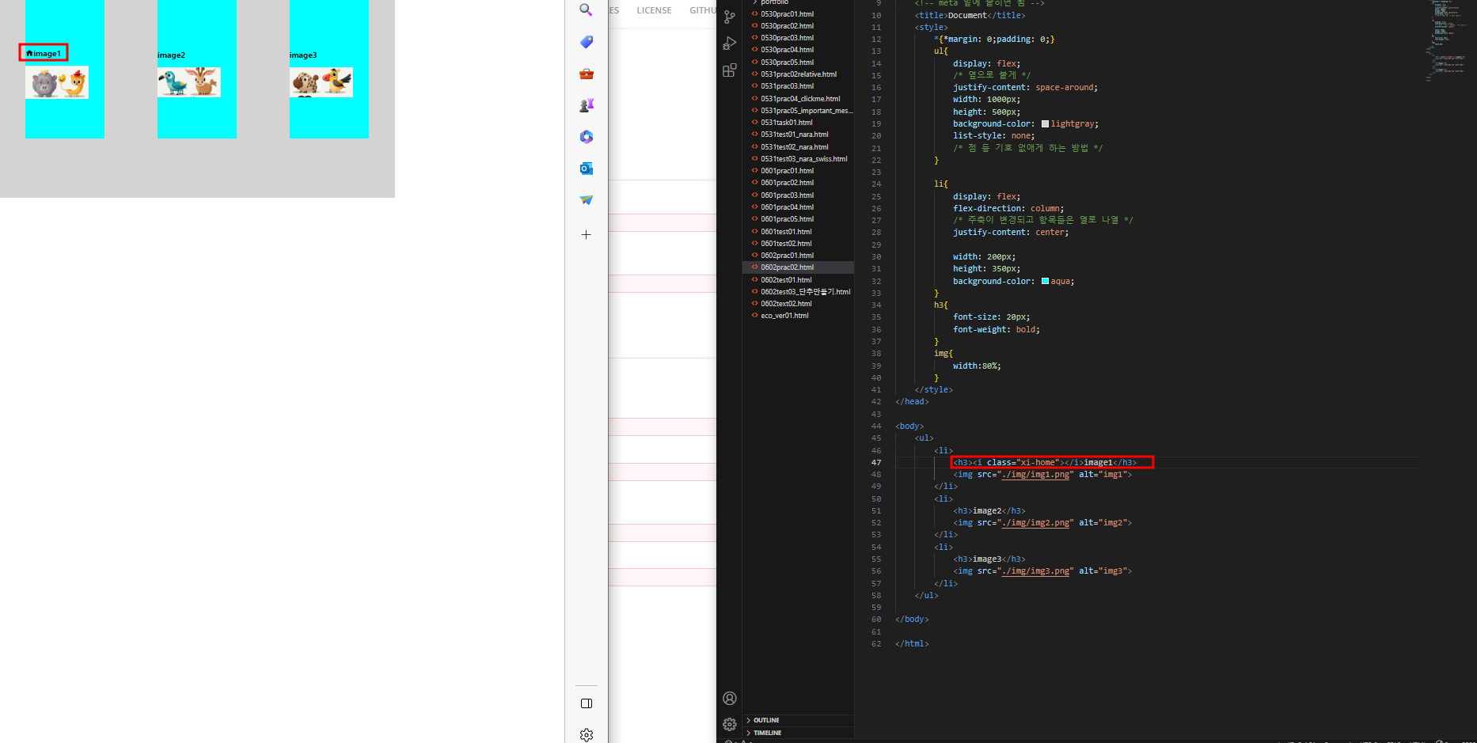Open file 0531prac03.html
Image resolution: width=1477 pixels, height=743 pixels.
pyautogui.click(x=787, y=86)
